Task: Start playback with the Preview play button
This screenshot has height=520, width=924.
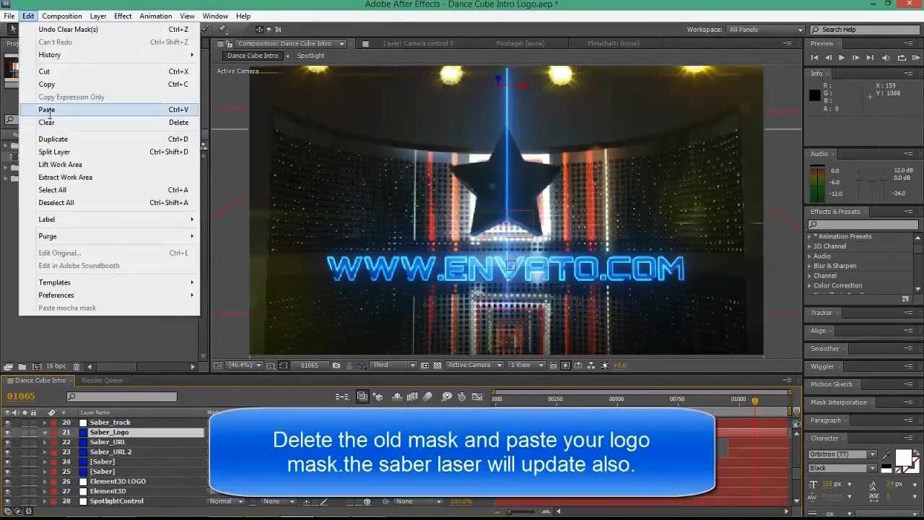Action: (842, 58)
